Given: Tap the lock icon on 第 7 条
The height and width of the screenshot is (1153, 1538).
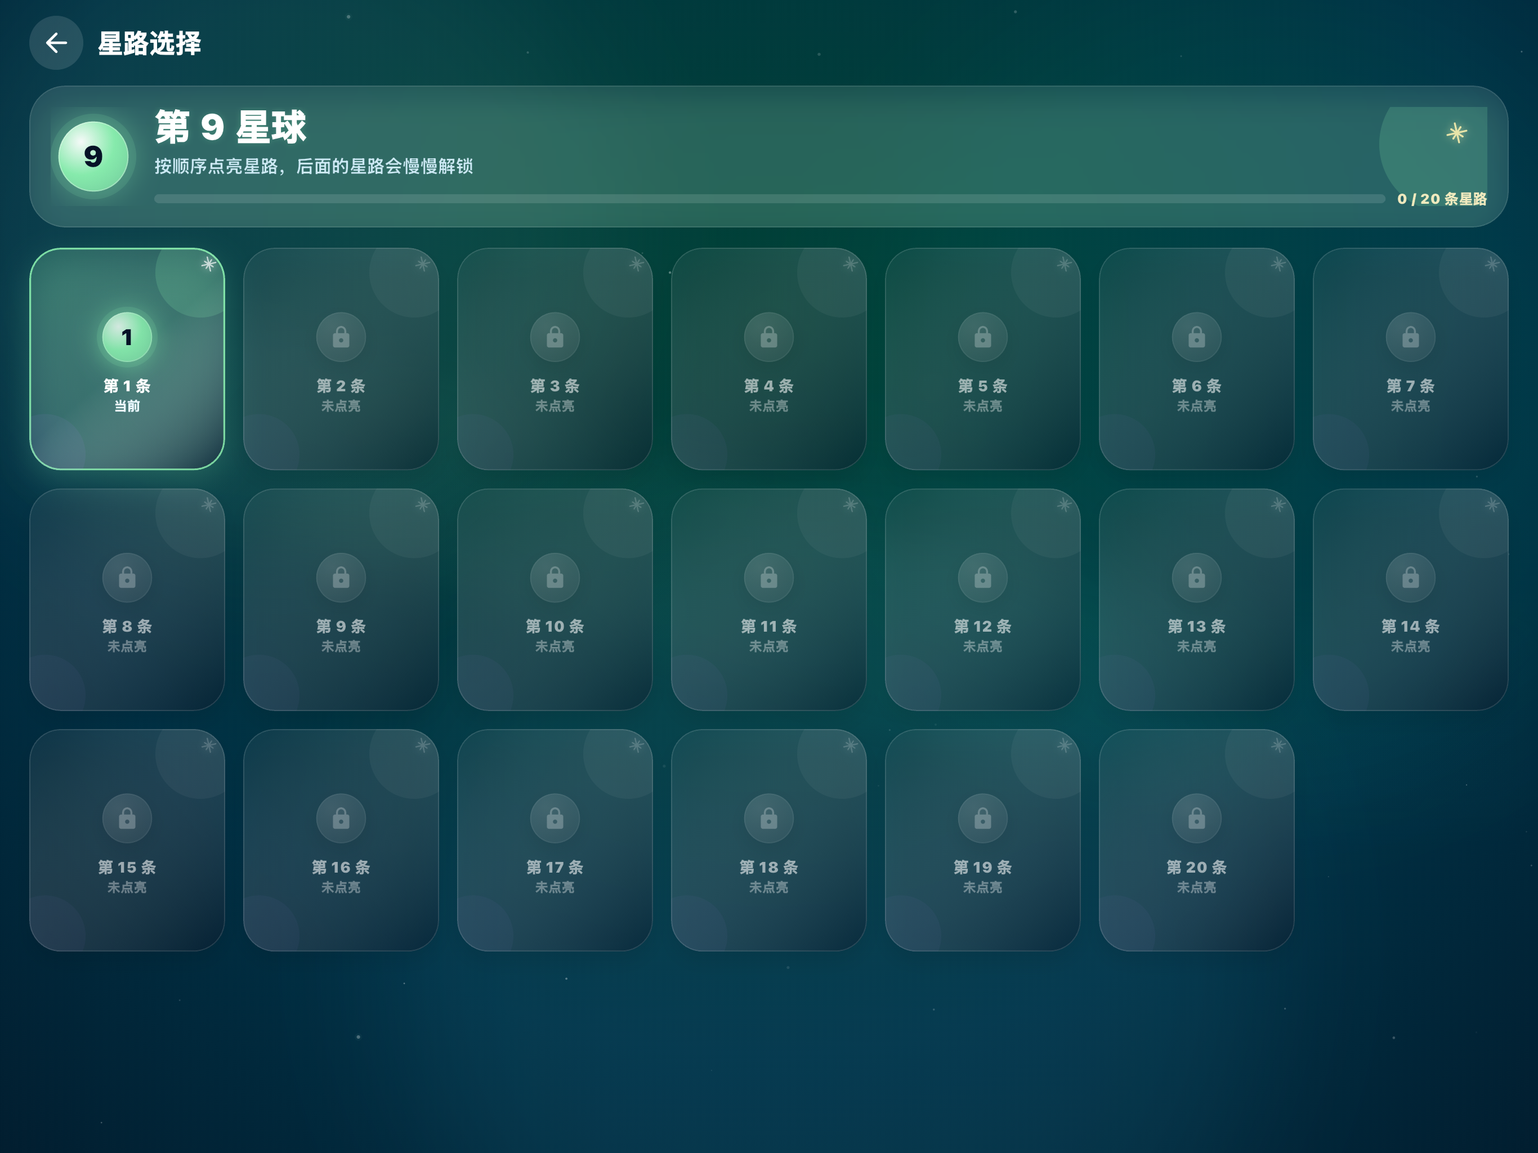Looking at the screenshot, I should pos(1411,337).
